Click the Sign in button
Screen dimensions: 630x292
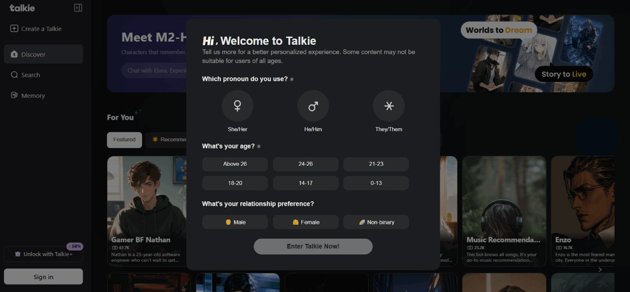43,277
